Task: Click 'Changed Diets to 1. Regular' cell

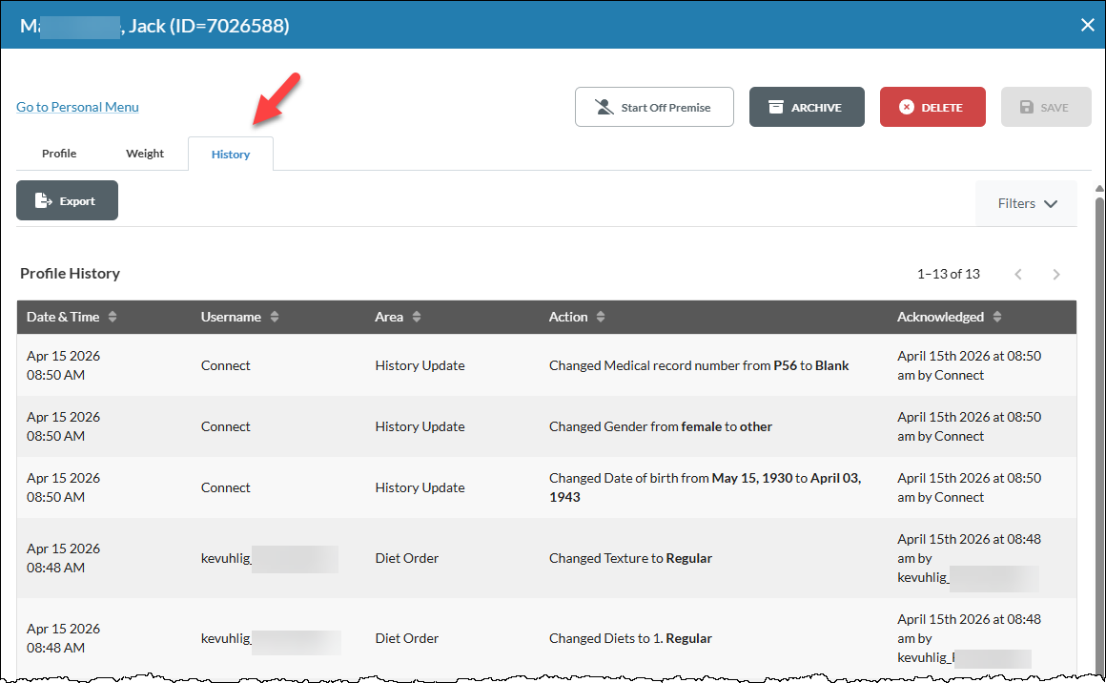Action: click(x=630, y=638)
